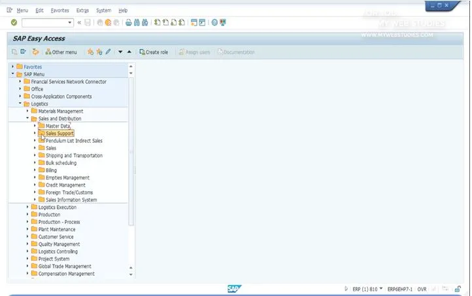Screen dimensions: 472x296
Task: Select Pendulum List Indirect Sales item
Action: point(74,141)
